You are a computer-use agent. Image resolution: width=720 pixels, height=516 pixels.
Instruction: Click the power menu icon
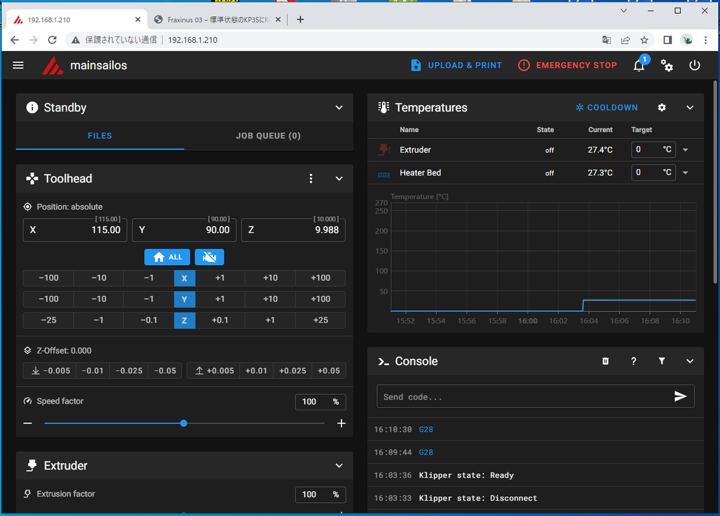(695, 65)
